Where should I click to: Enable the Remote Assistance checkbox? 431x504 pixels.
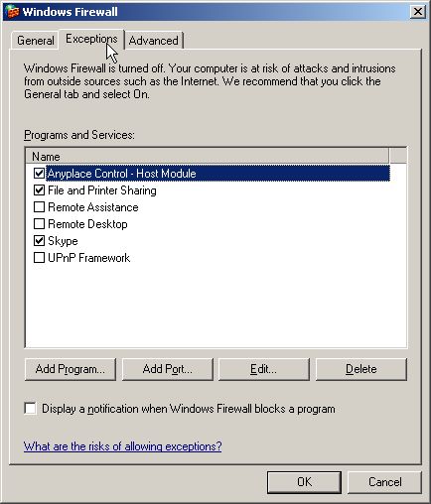pyautogui.click(x=39, y=206)
